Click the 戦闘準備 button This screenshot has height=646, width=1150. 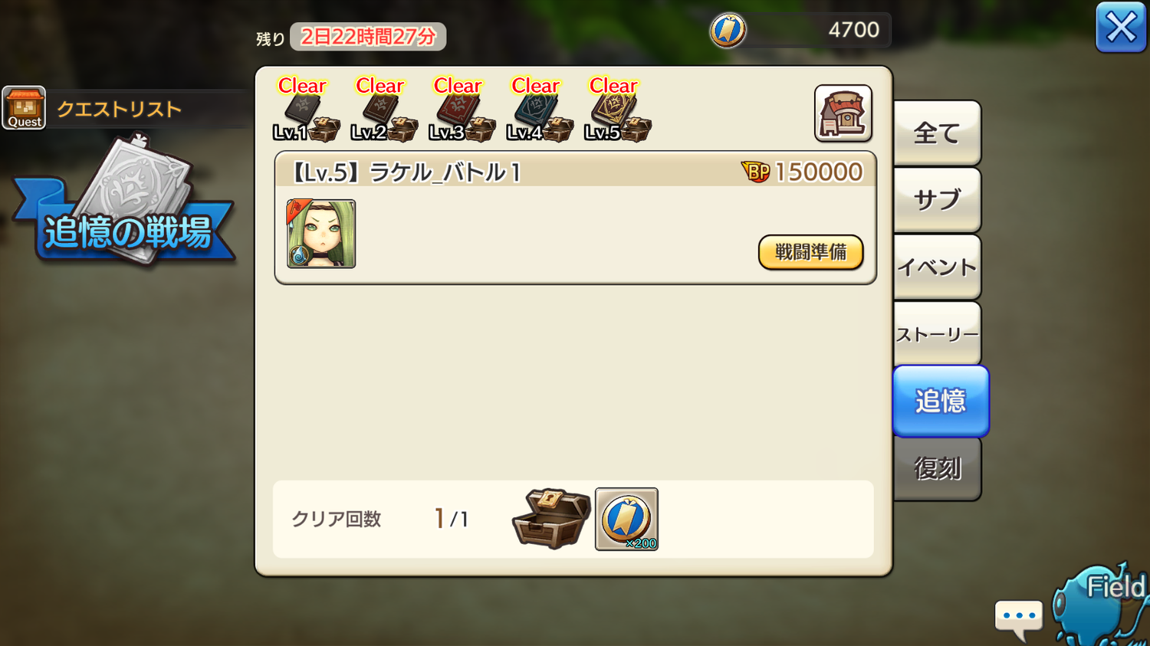810,252
